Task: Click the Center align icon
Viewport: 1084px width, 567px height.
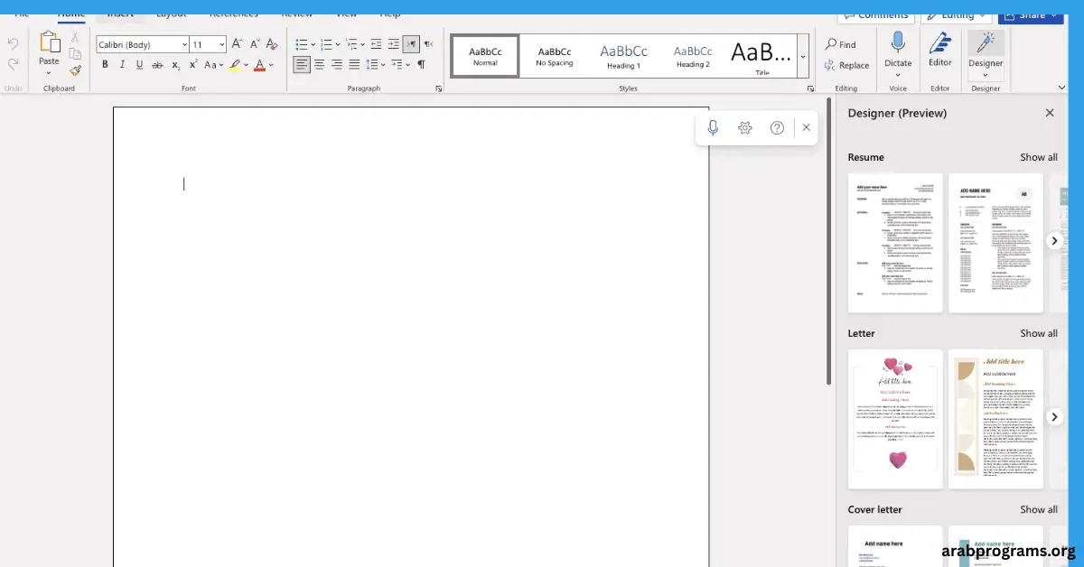Action: click(x=319, y=64)
